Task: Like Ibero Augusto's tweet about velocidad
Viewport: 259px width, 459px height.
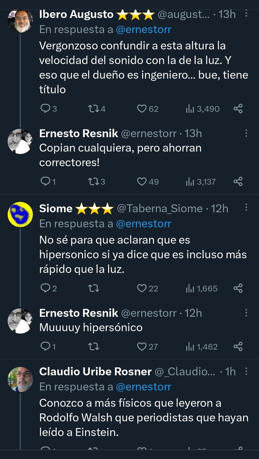Action: pyautogui.click(x=142, y=109)
